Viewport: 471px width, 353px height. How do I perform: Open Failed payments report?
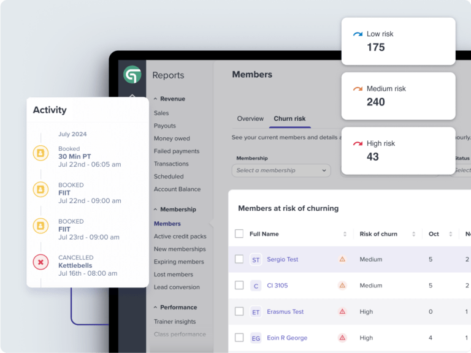pyautogui.click(x=177, y=151)
